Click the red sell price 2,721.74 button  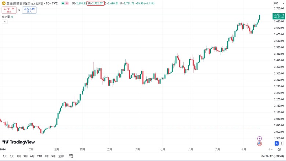pyautogui.click(x=9, y=10)
